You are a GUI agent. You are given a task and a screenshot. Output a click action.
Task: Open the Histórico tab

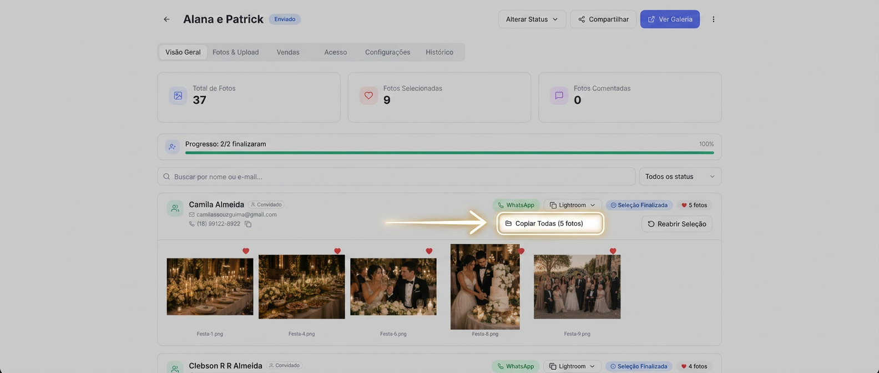pos(439,52)
